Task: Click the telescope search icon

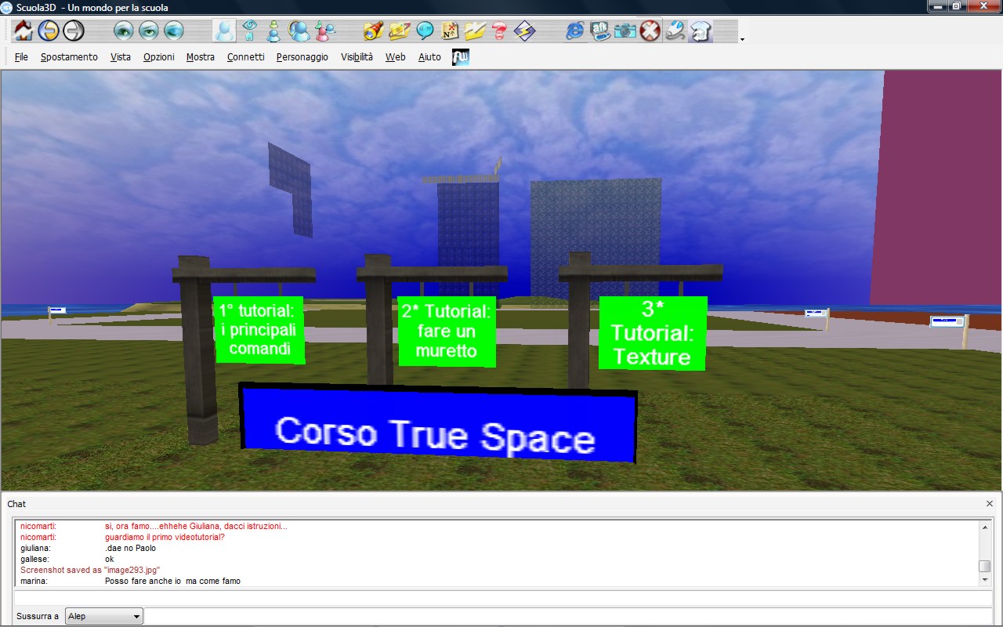Action: (x=375, y=31)
